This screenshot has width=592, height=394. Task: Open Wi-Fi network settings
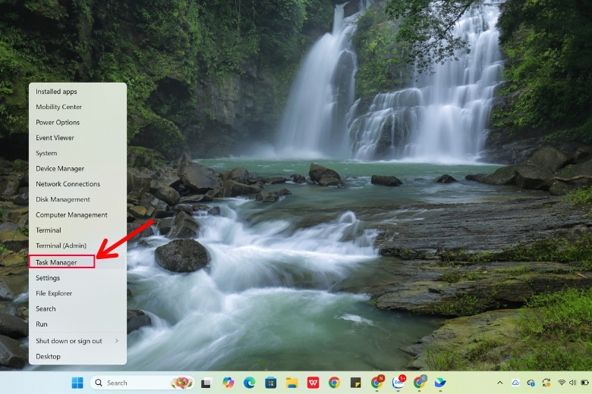(x=562, y=383)
